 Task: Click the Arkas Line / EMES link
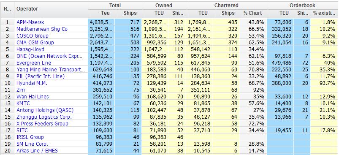pos(37,150)
